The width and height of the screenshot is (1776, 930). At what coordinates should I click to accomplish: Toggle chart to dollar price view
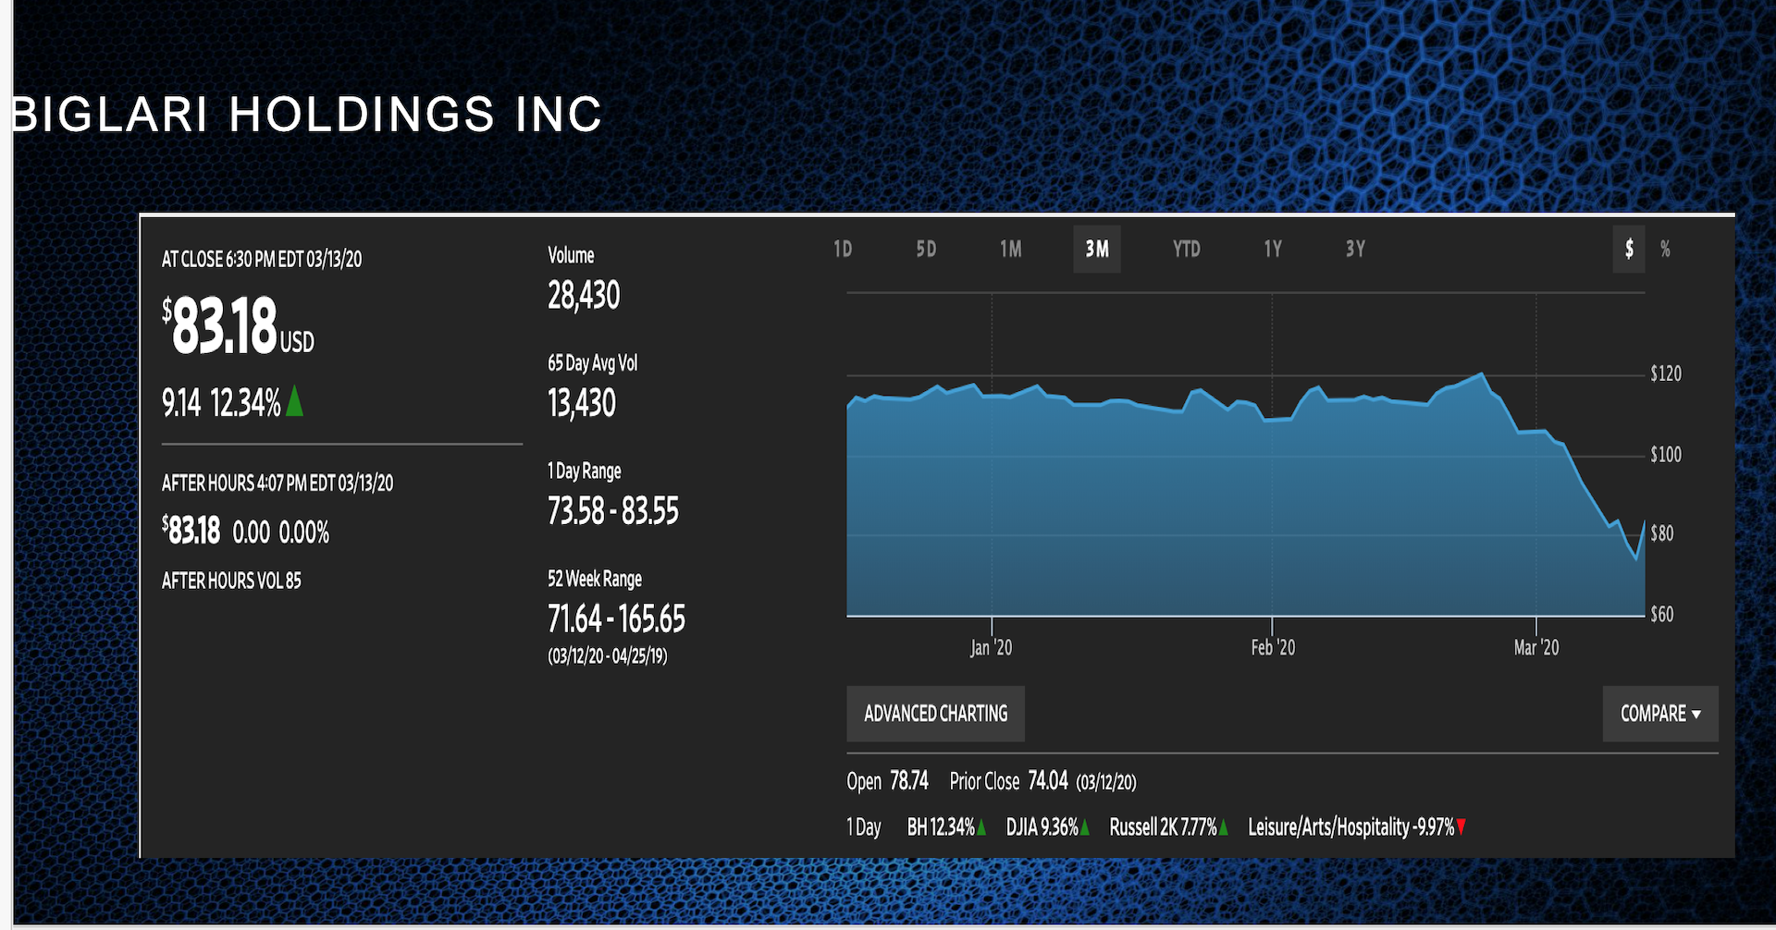[x=1629, y=249]
